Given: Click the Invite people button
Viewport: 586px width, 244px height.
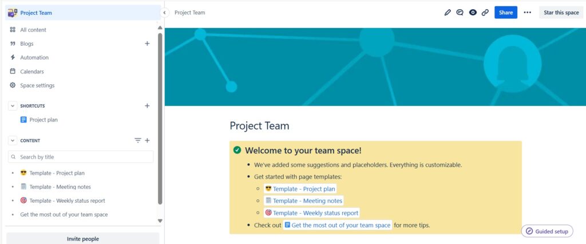Looking at the screenshot, I should tap(83, 239).
